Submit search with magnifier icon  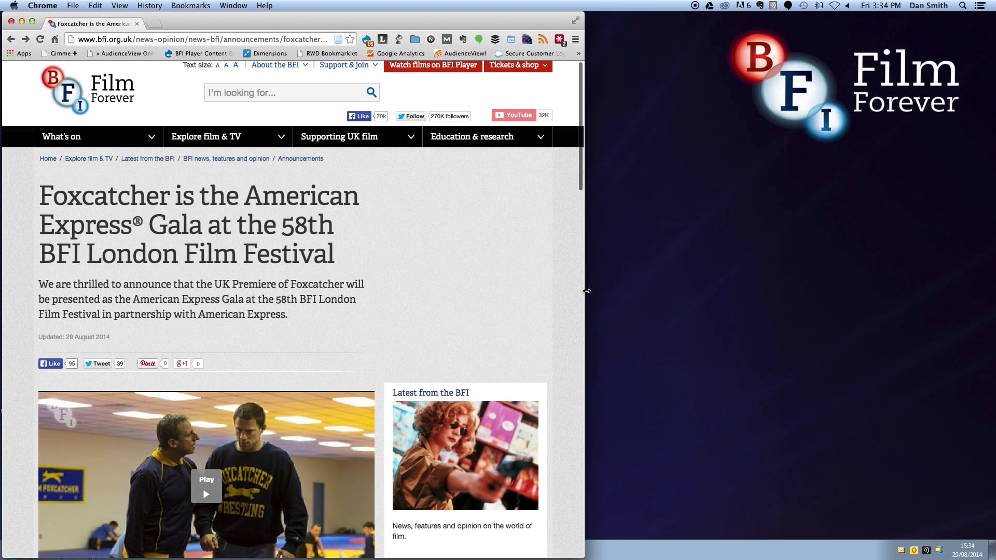371,92
